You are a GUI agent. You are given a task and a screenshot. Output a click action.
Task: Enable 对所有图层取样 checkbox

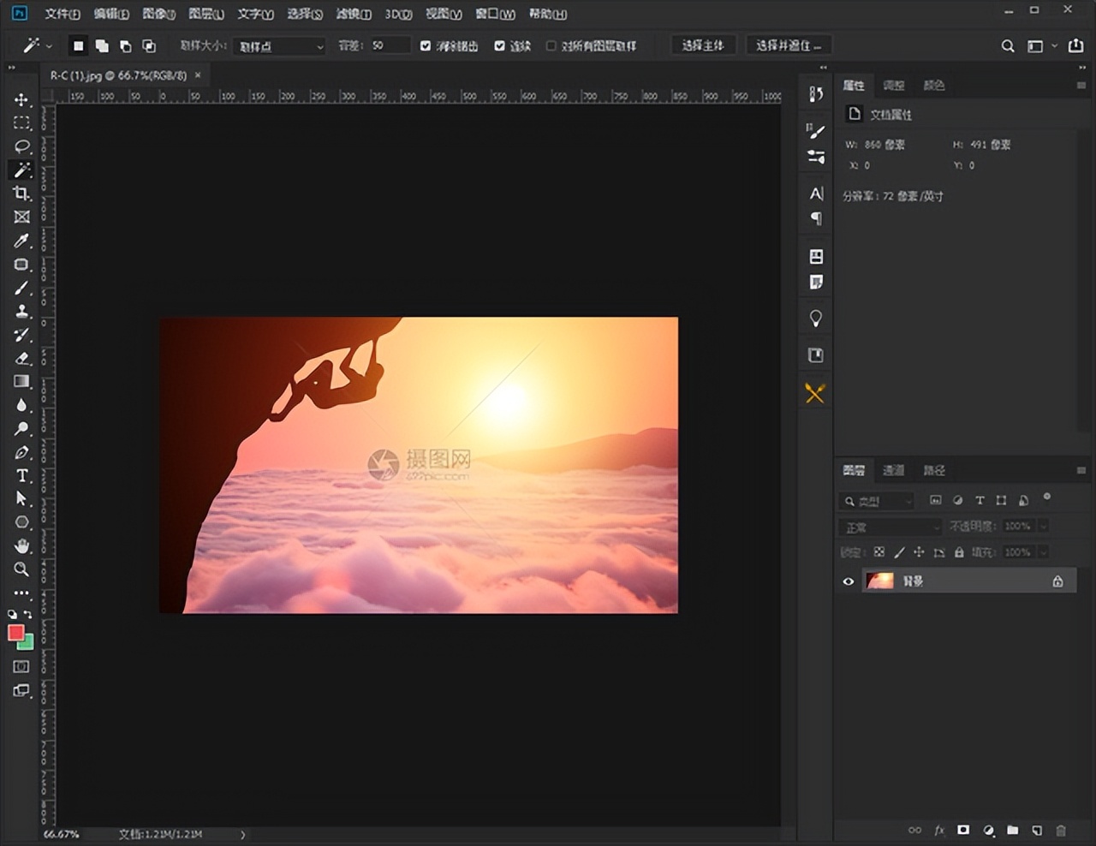[x=551, y=46]
